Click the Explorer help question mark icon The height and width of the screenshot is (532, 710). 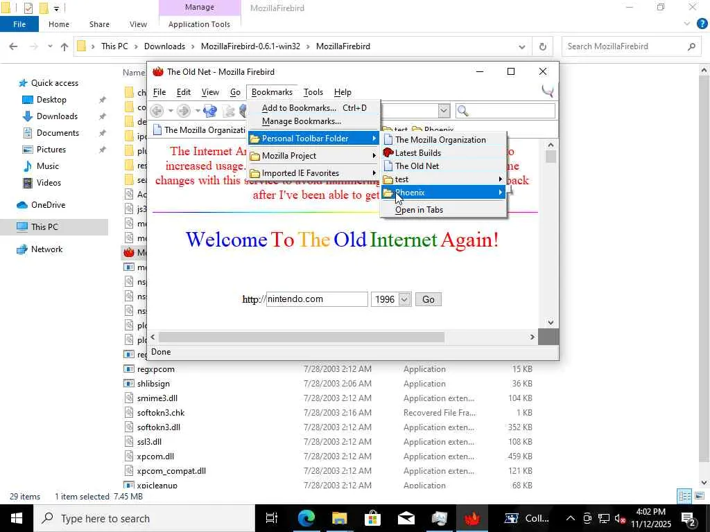click(x=702, y=24)
